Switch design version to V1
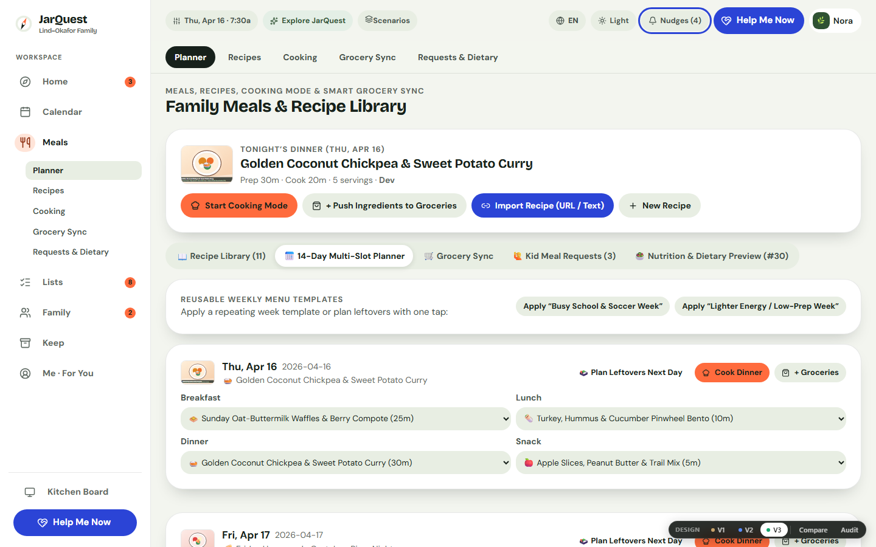The height and width of the screenshot is (547, 876). click(x=718, y=530)
